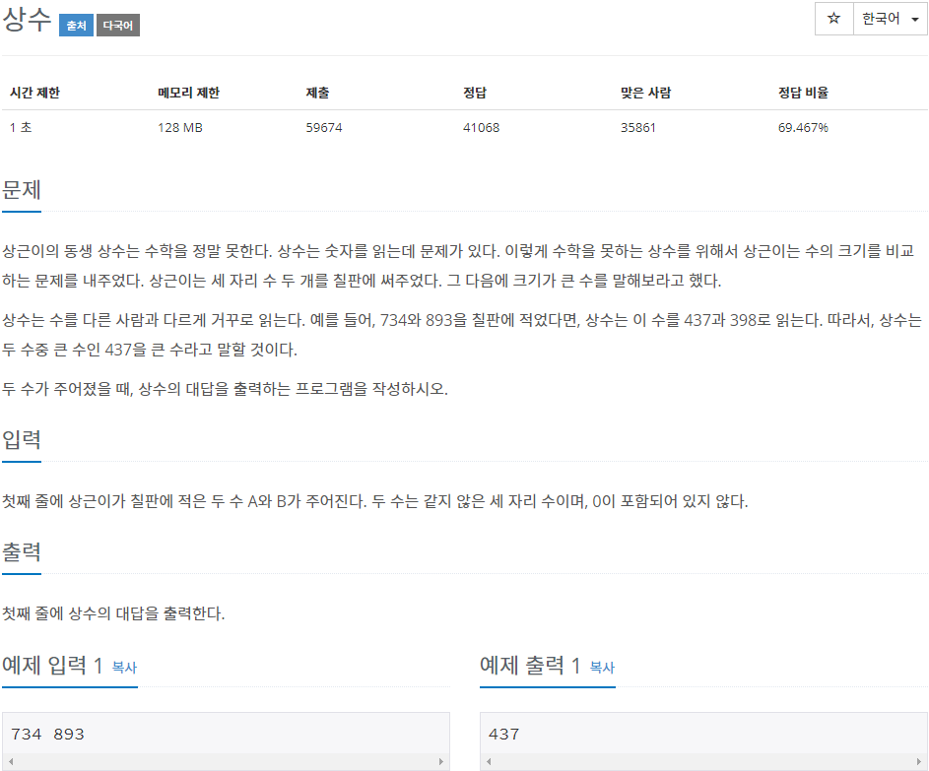Click the correct count 41068
929x771 pixels.
coord(481,127)
